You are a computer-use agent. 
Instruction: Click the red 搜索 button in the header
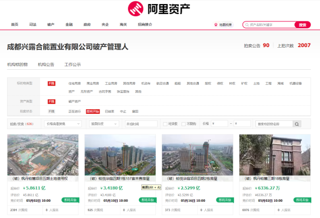tap(303, 25)
